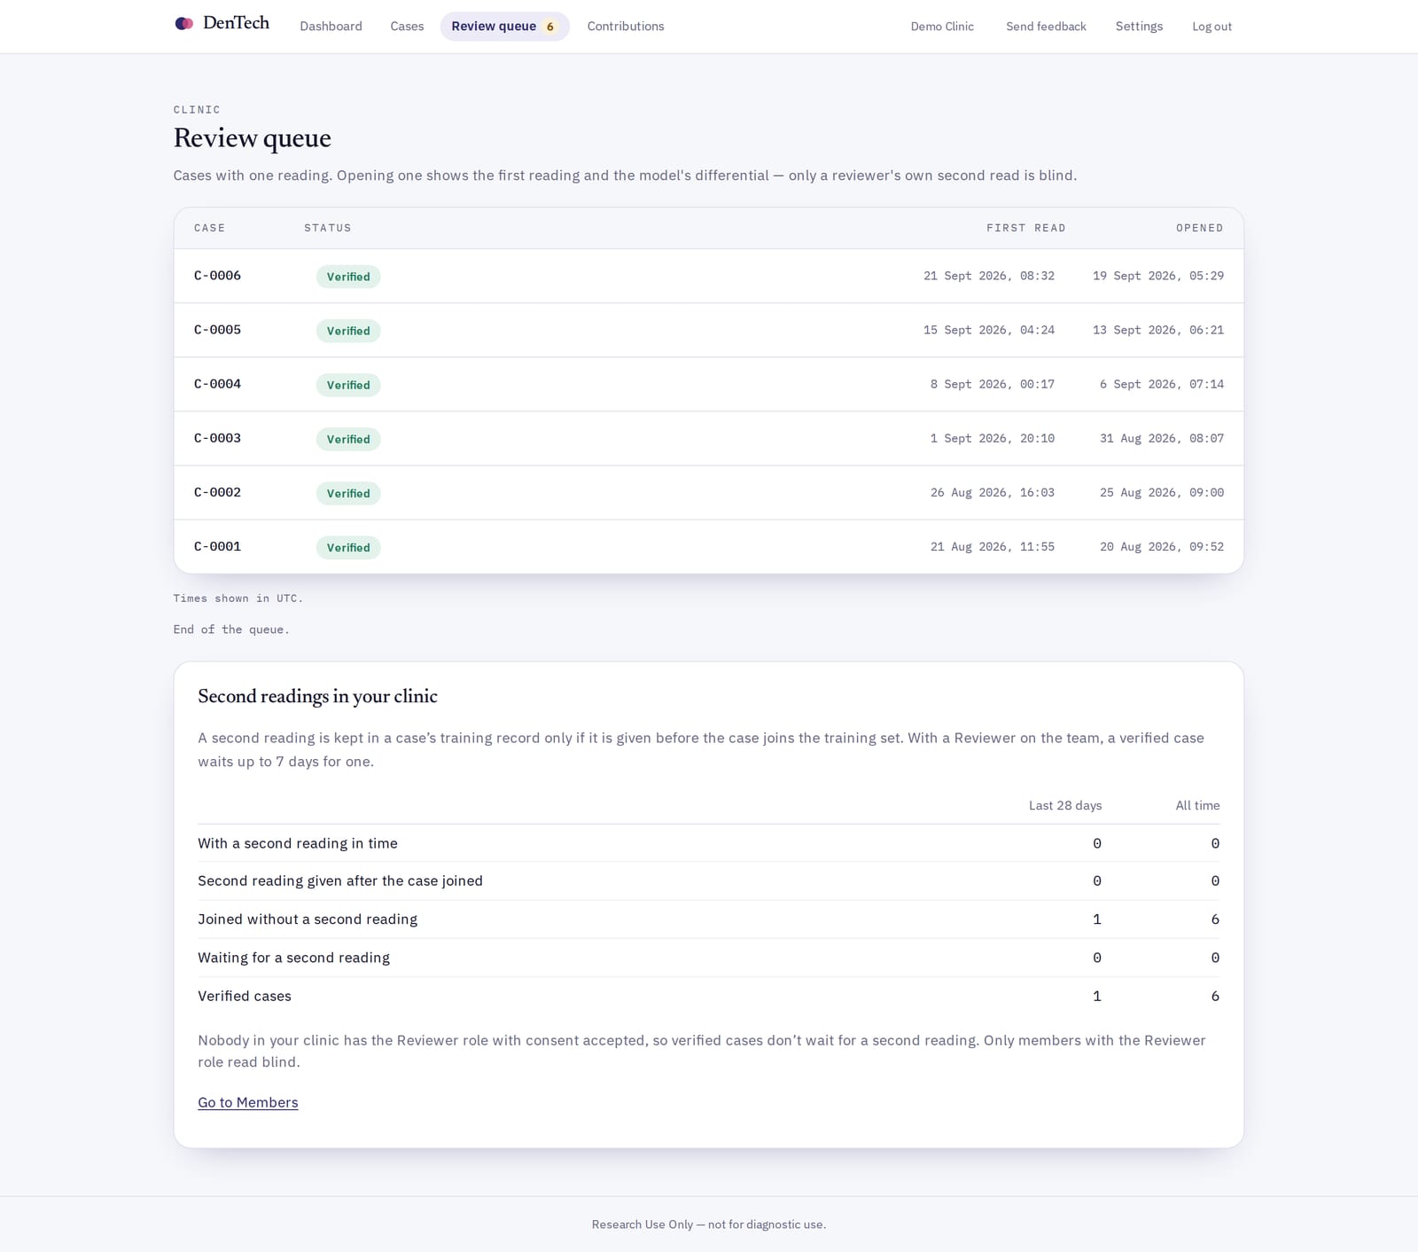Click the Last 28 days column label

coord(1065,805)
